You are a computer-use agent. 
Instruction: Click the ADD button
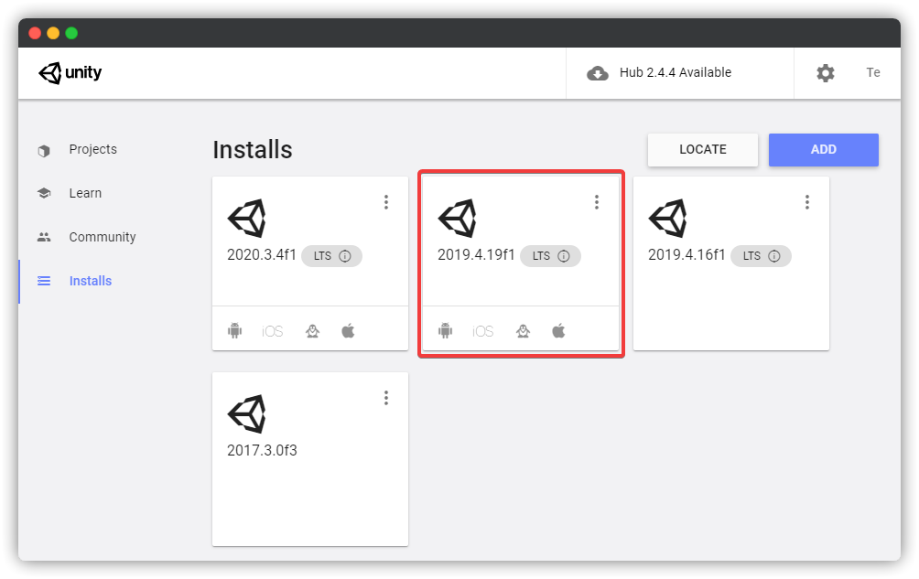pyautogui.click(x=824, y=150)
